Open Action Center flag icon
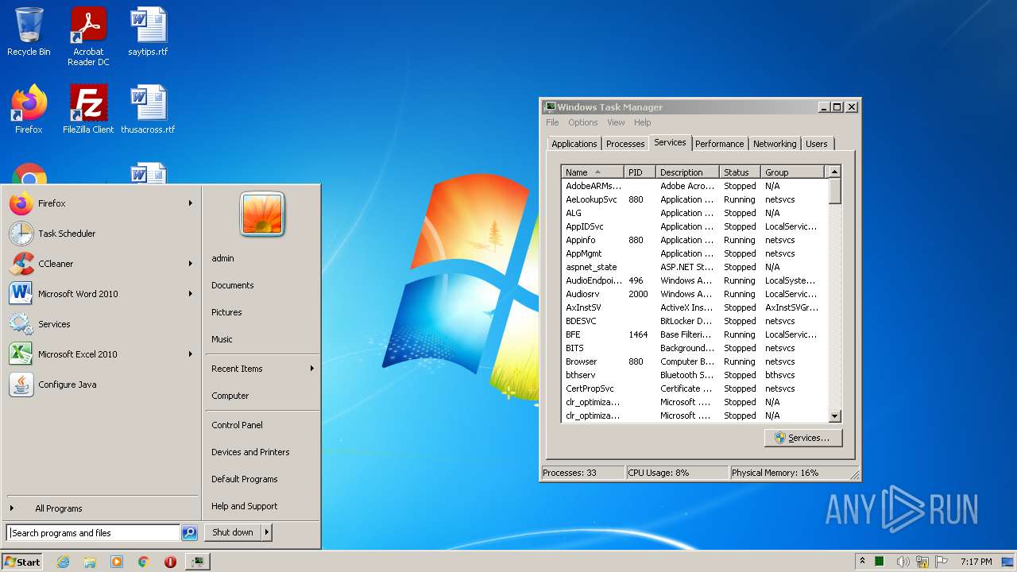The image size is (1017, 572). tap(942, 562)
